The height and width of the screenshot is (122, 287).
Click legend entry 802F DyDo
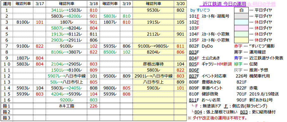click(x=201, y=46)
